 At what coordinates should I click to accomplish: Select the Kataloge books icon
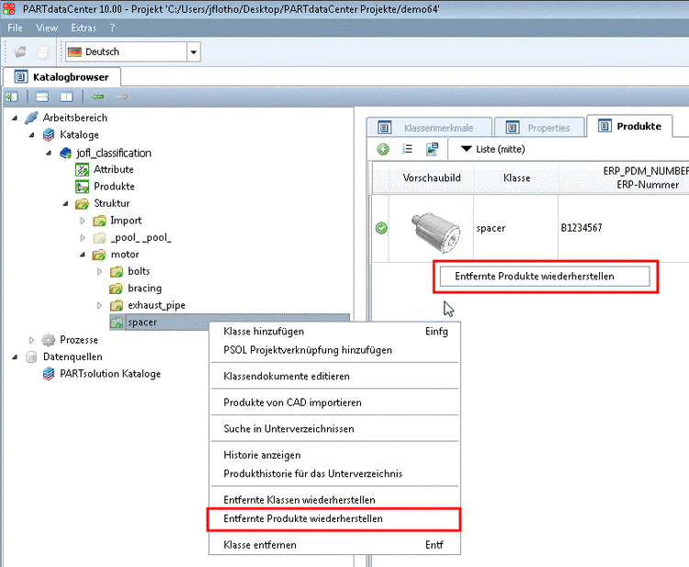[x=49, y=135]
